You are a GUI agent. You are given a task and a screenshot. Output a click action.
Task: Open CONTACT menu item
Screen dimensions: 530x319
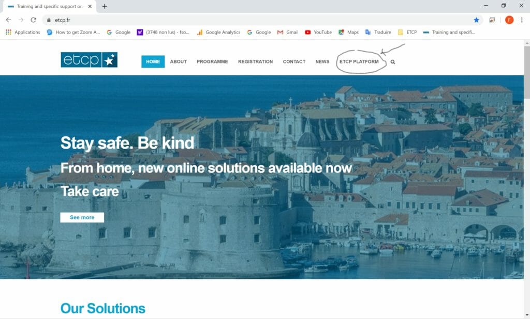click(x=294, y=61)
